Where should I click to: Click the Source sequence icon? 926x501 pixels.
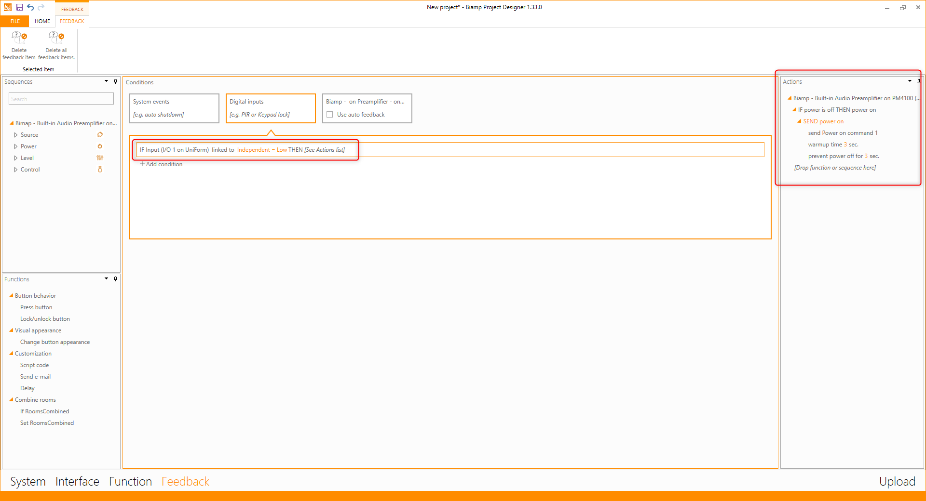[x=100, y=135]
